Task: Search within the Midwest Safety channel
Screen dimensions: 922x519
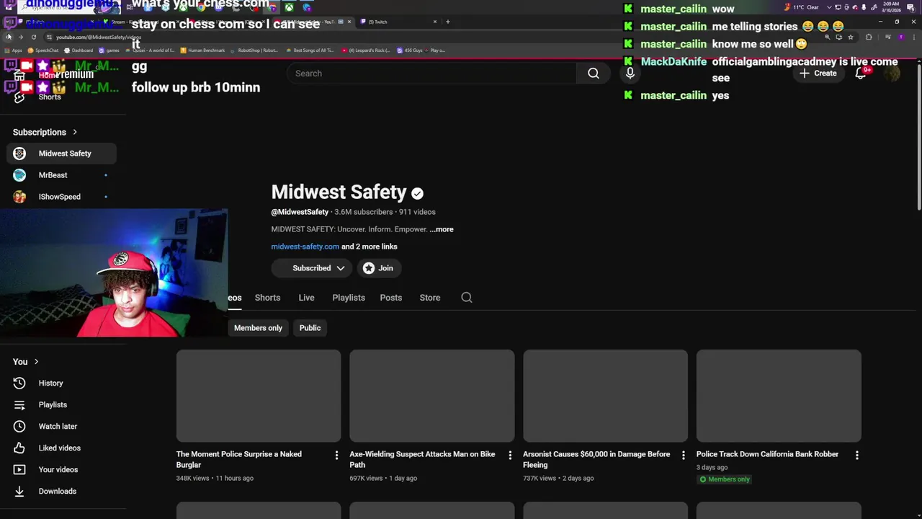Action: (x=467, y=298)
